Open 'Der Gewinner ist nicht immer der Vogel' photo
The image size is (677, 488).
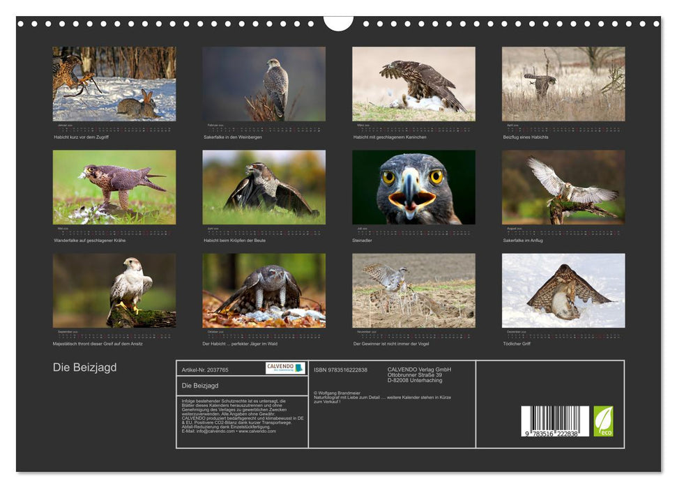(x=413, y=290)
